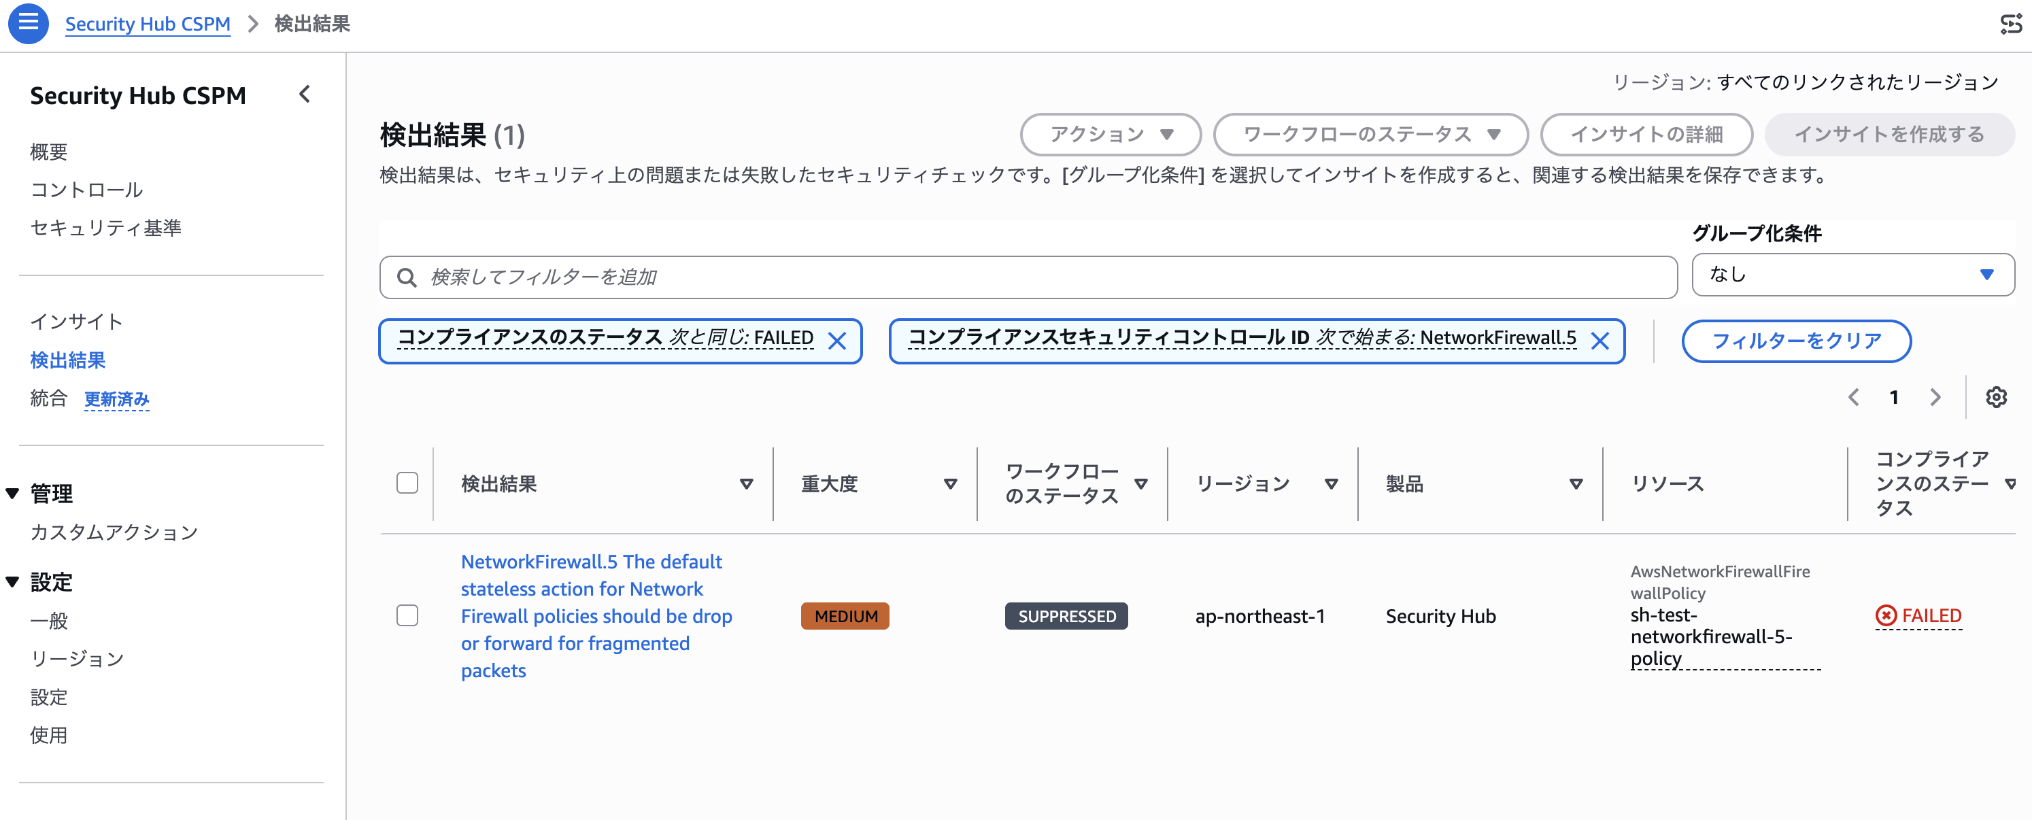The height and width of the screenshot is (820, 2032).
Task: Select 検出結果 in the sidebar
Action: (x=68, y=360)
